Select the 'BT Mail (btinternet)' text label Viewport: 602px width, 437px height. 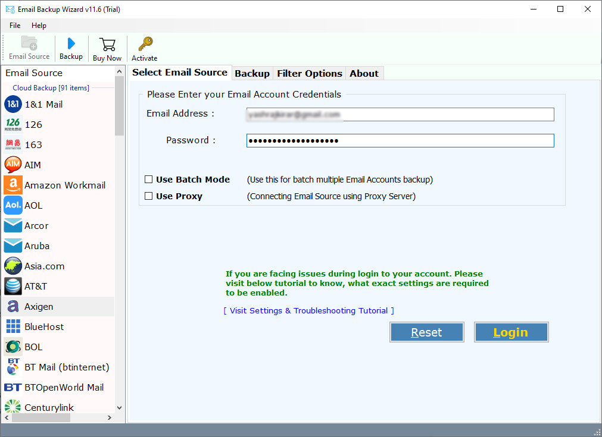click(x=67, y=367)
